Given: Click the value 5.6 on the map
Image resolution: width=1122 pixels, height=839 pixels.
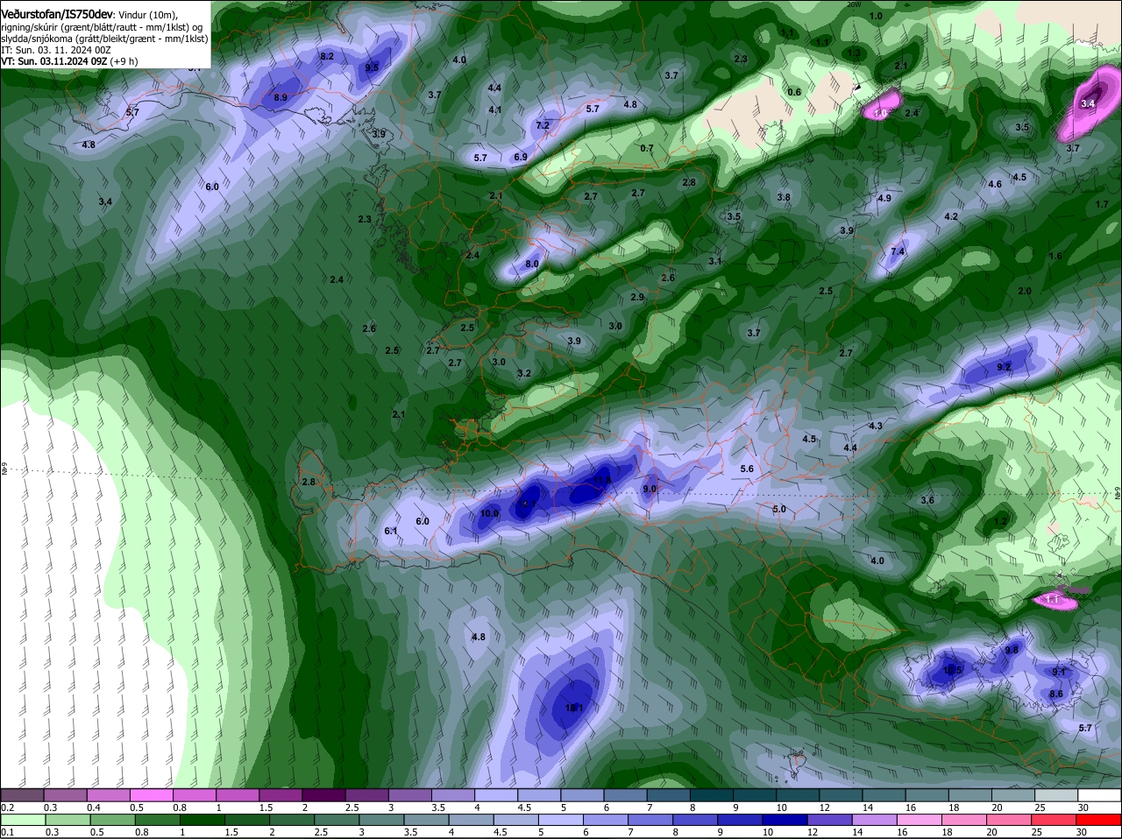Looking at the screenshot, I should point(747,469).
